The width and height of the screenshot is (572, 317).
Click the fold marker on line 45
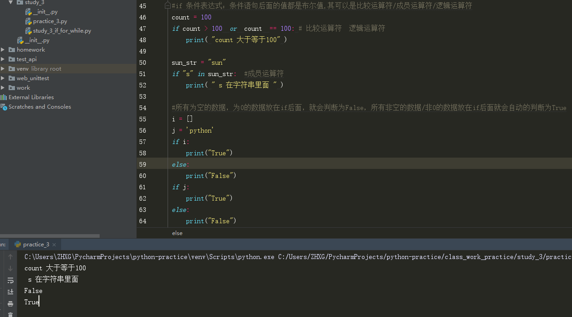tap(168, 6)
